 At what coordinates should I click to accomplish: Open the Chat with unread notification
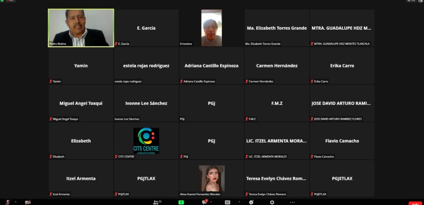click(205, 202)
